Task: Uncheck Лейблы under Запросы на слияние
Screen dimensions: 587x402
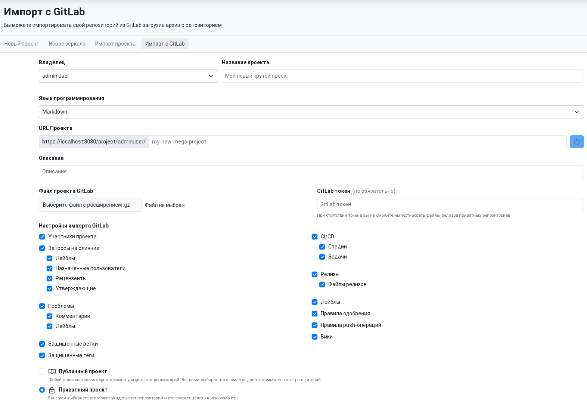Action: click(x=50, y=258)
